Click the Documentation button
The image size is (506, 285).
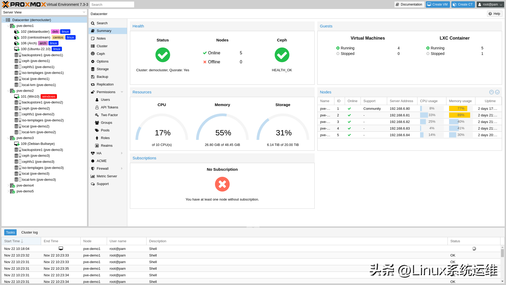(409, 4)
